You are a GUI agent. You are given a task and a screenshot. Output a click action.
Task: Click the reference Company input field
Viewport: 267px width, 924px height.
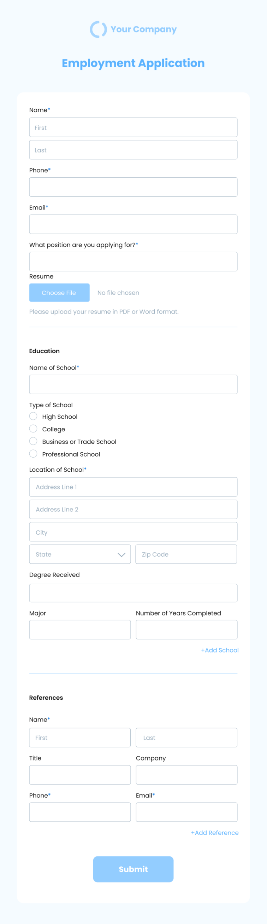pos(186,775)
